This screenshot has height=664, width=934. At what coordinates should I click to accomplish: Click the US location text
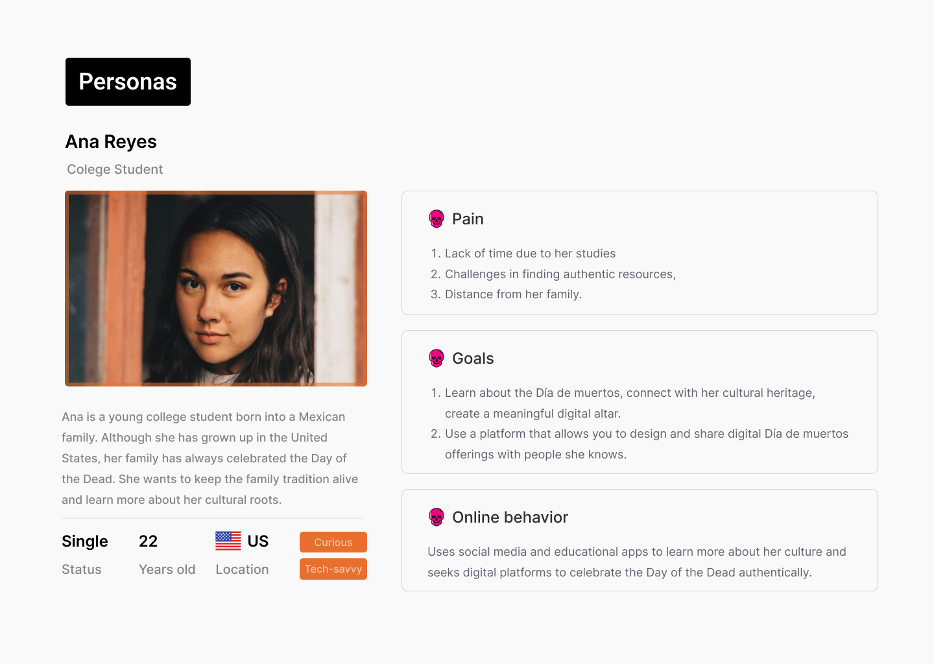[258, 541]
